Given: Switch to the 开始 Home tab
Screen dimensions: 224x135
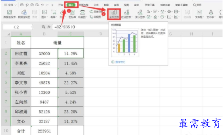Looking at the screenshot, I should pyautogui.click(x=61, y=5).
